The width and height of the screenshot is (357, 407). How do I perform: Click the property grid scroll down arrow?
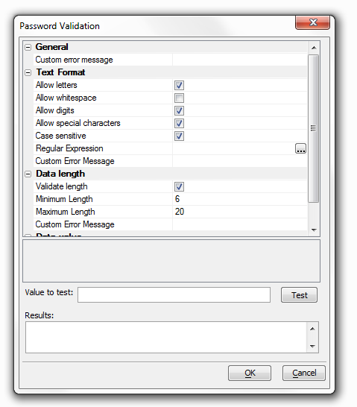click(314, 230)
